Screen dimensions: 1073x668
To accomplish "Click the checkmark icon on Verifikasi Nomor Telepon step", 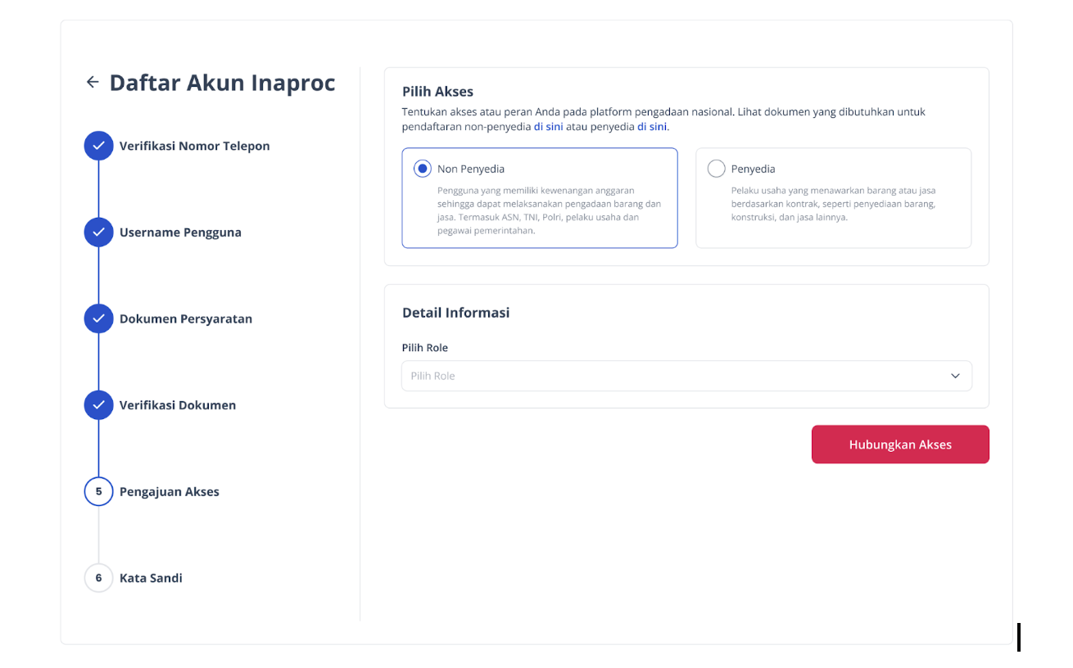I will coord(98,145).
